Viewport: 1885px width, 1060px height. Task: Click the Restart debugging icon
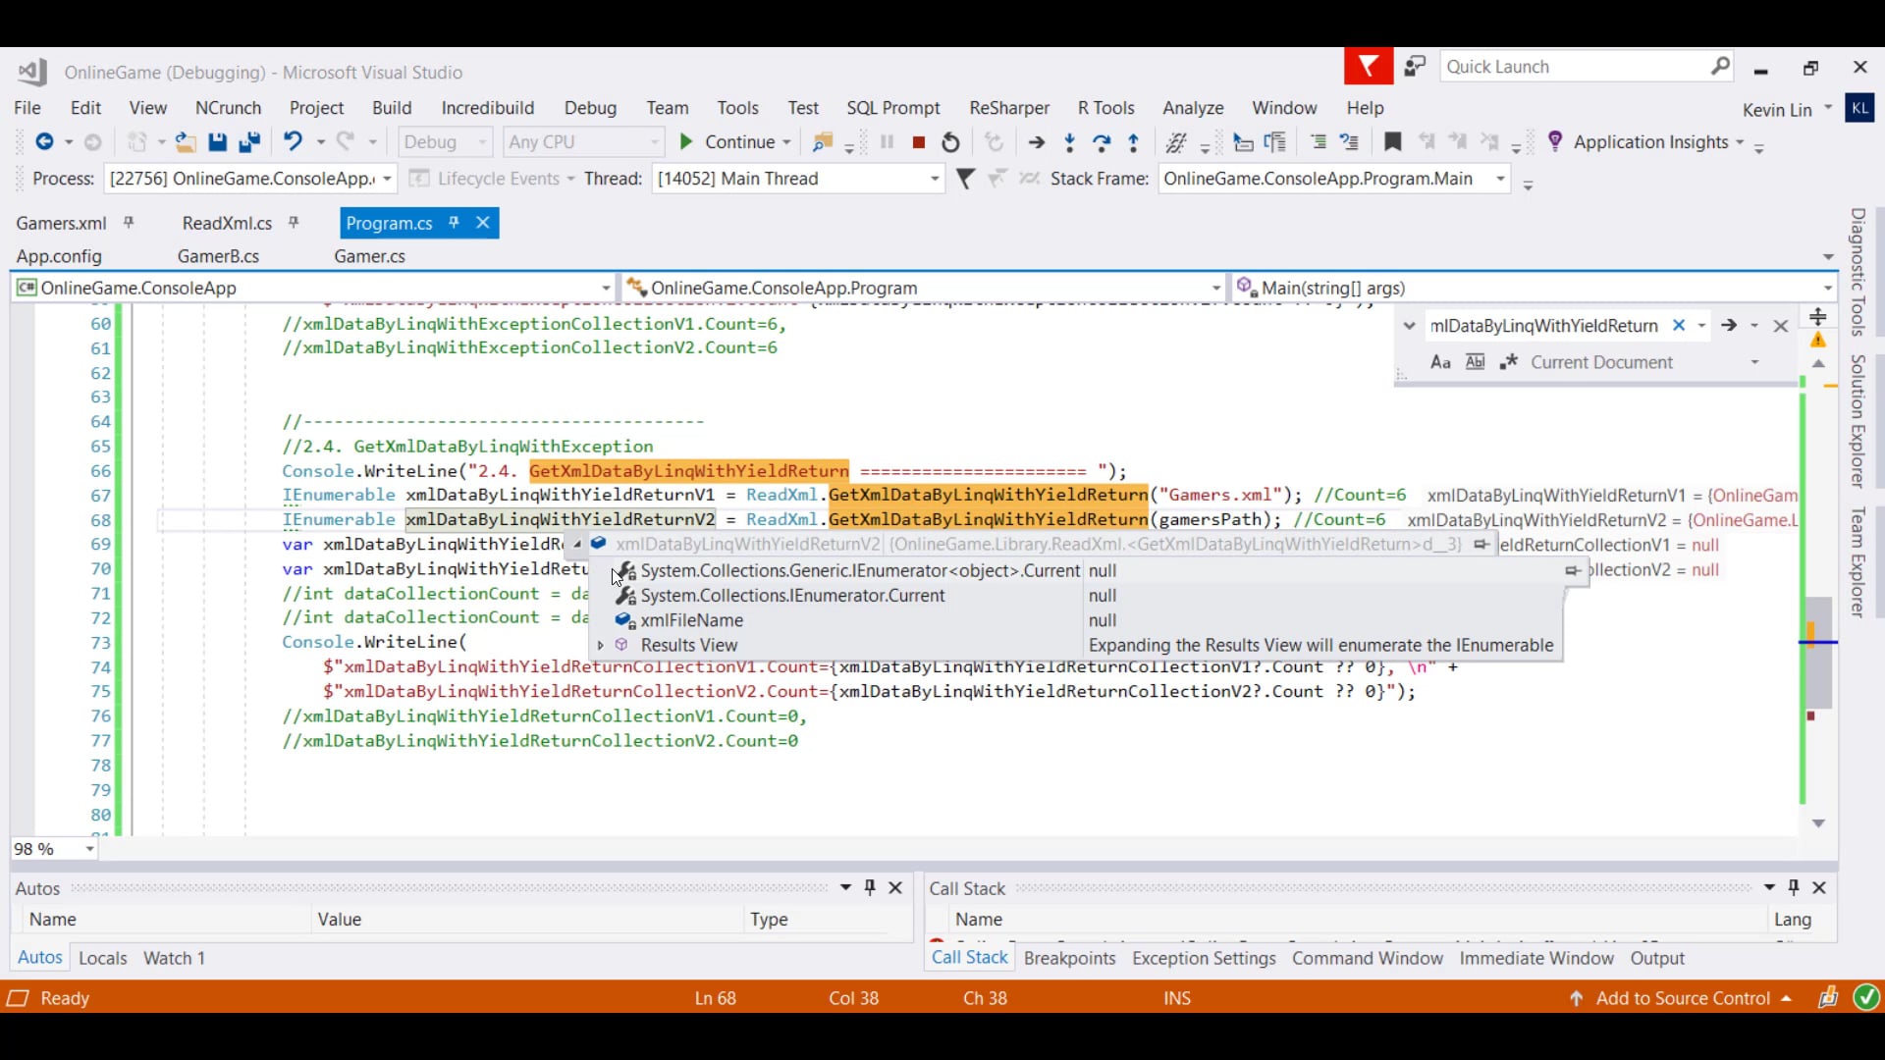pyautogui.click(x=950, y=142)
